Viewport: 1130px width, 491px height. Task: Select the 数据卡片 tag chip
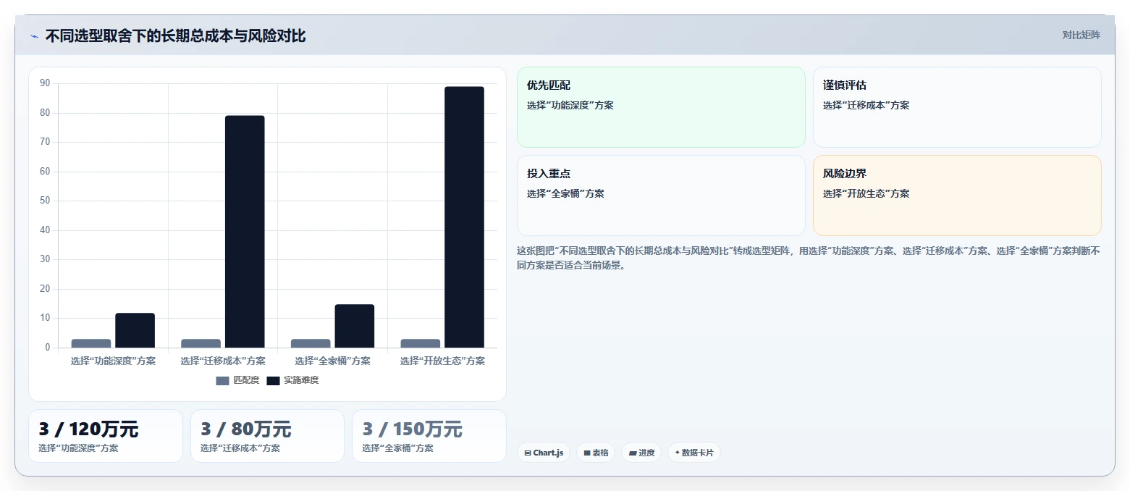click(x=694, y=453)
